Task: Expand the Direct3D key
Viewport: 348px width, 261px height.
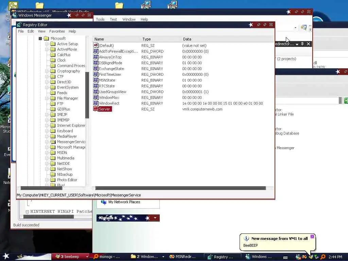Action: tap(47, 82)
